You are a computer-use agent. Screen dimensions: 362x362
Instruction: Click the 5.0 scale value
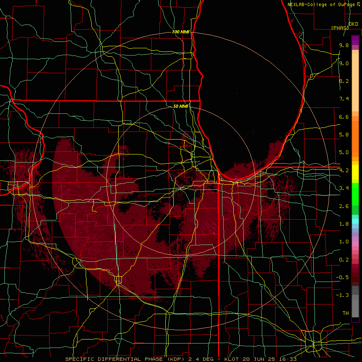click(344, 152)
